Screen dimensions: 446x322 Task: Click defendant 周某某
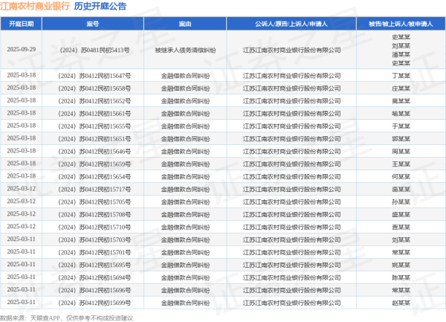pyautogui.click(x=401, y=152)
